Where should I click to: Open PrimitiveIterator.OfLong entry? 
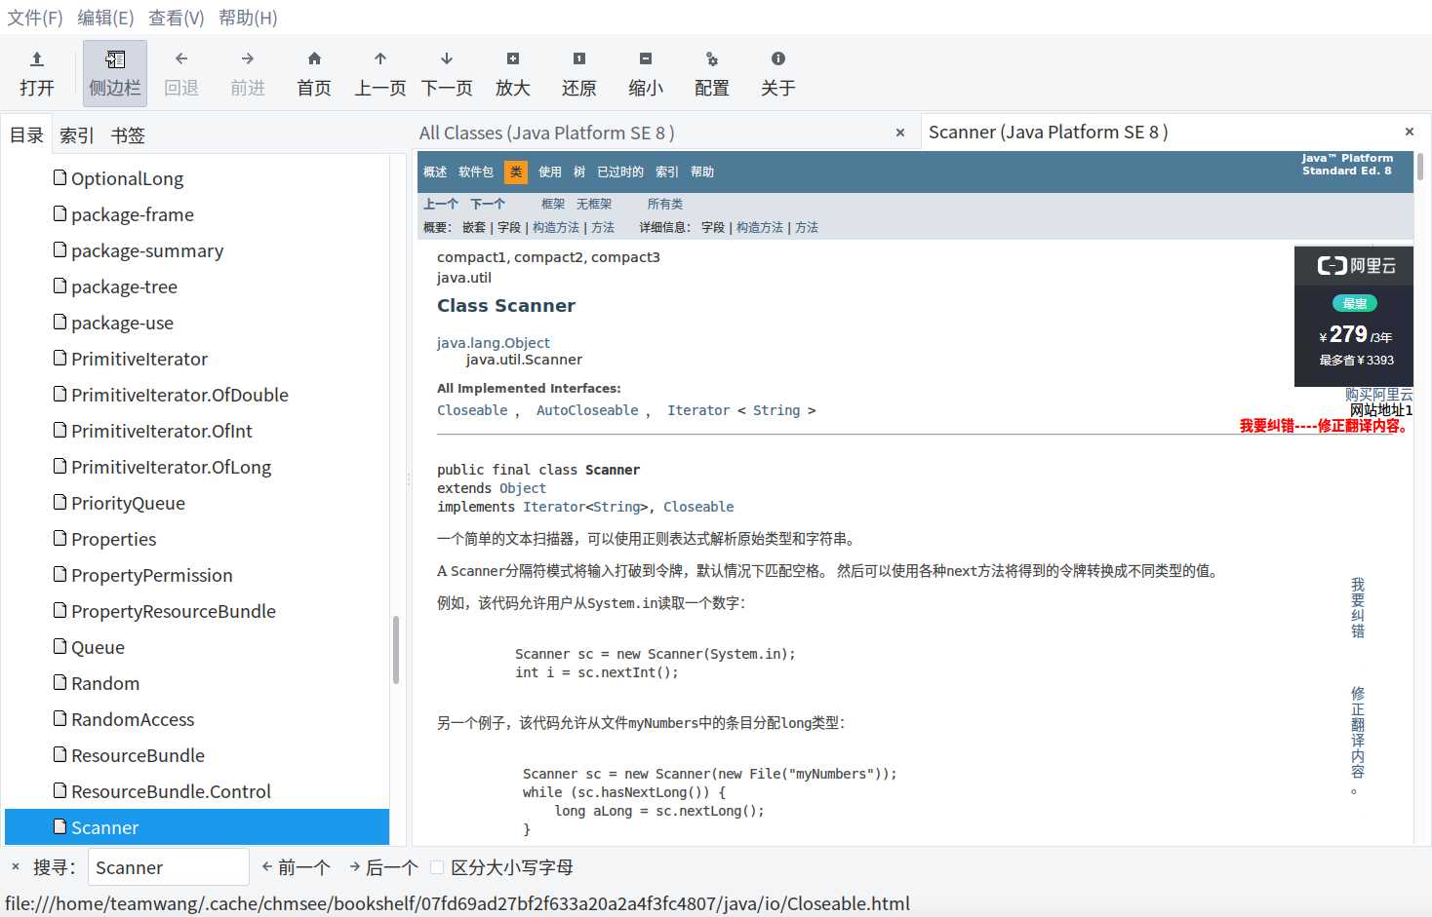(x=171, y=467)
